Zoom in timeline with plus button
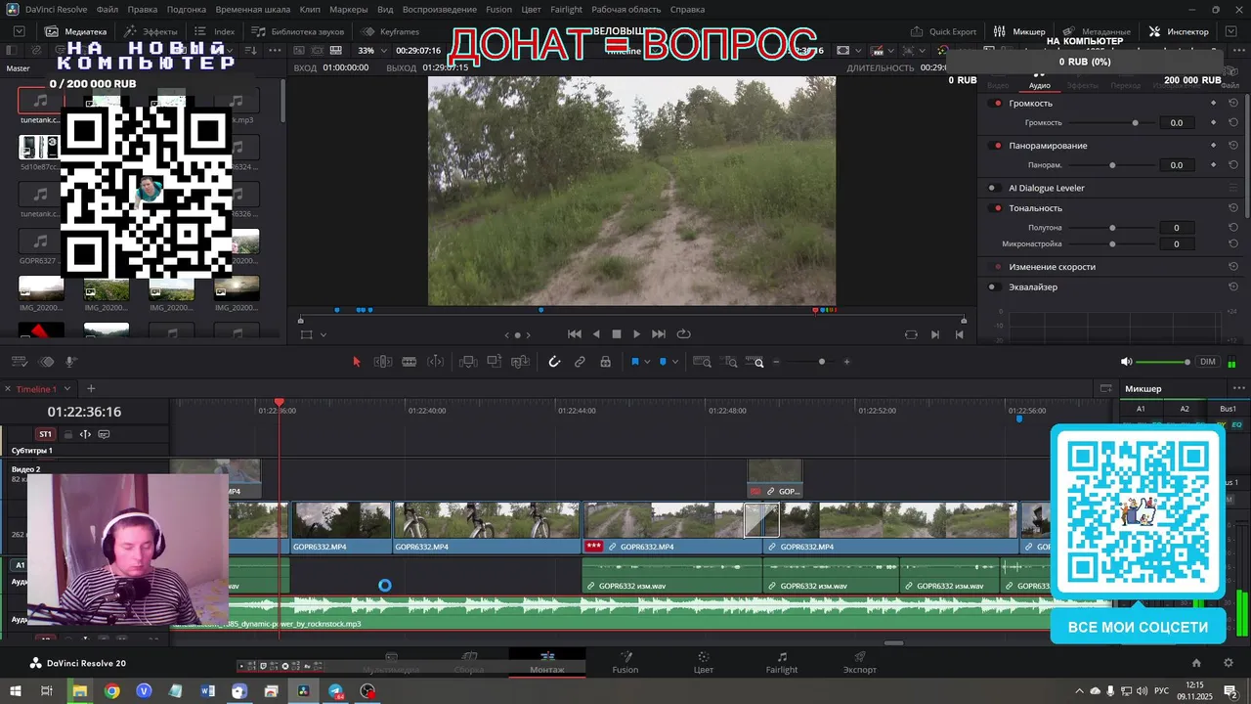1251x704 pixels. click(x=846, y=362)
